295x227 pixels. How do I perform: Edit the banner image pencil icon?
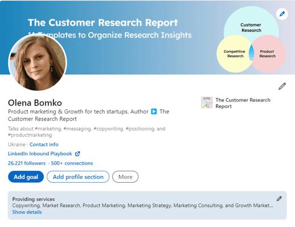pyautogui.click(x=282, y=14)
